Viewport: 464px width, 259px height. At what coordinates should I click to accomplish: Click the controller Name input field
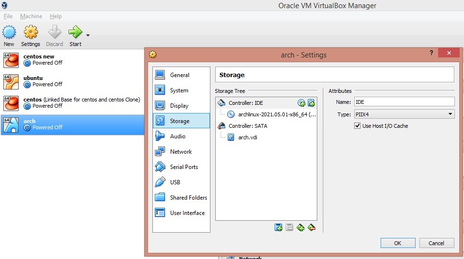(404, 102)
